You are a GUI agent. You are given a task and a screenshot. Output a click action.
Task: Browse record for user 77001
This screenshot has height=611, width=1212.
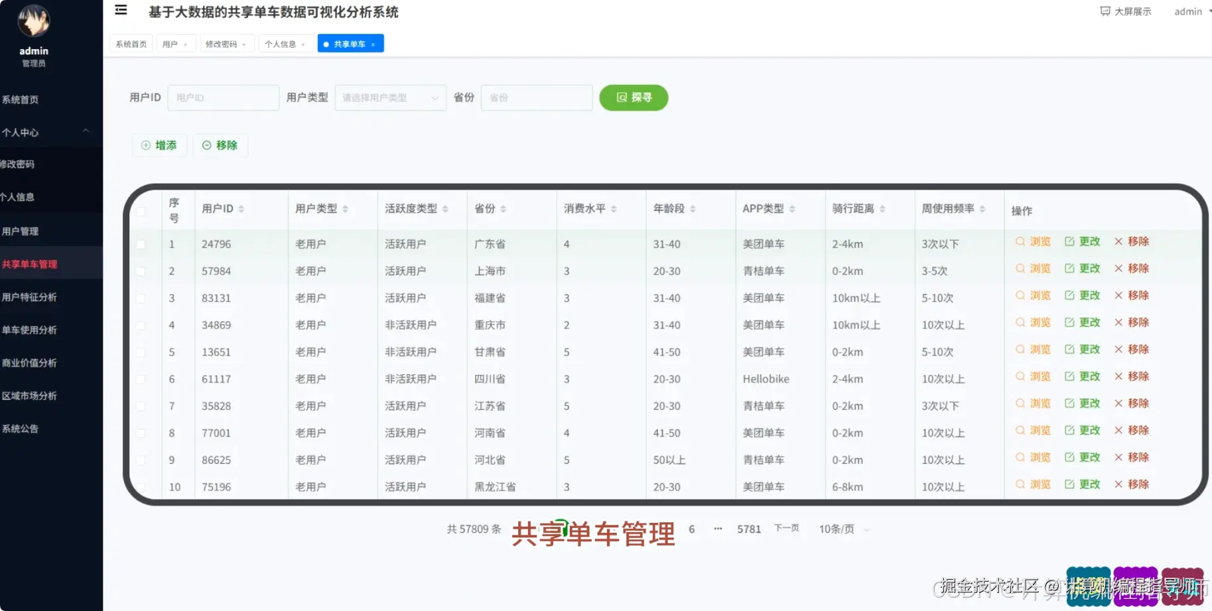(1033, 431)
